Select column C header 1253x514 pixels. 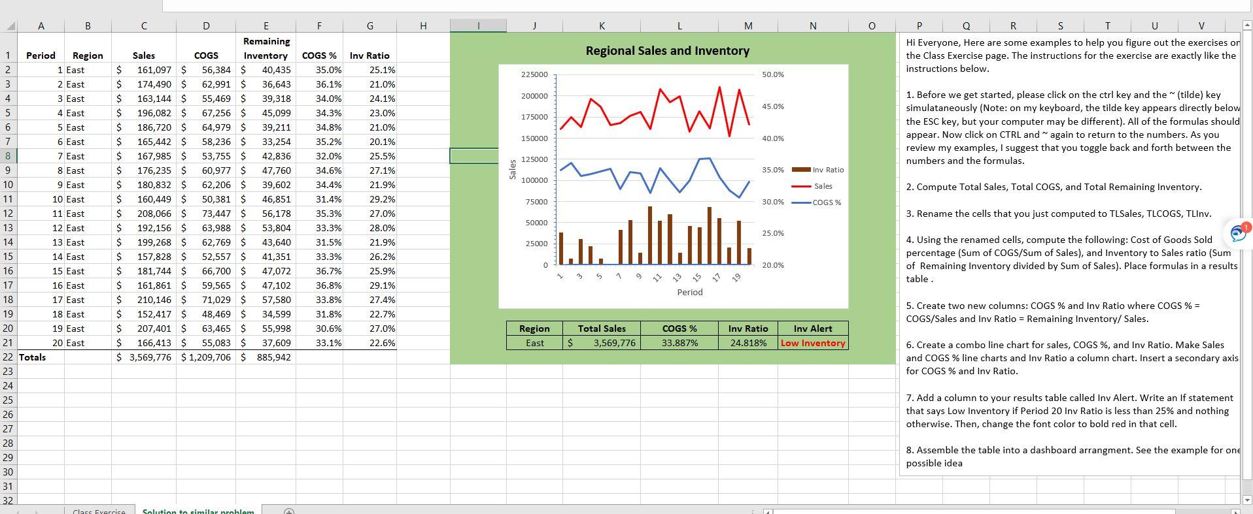coord(143,26)
